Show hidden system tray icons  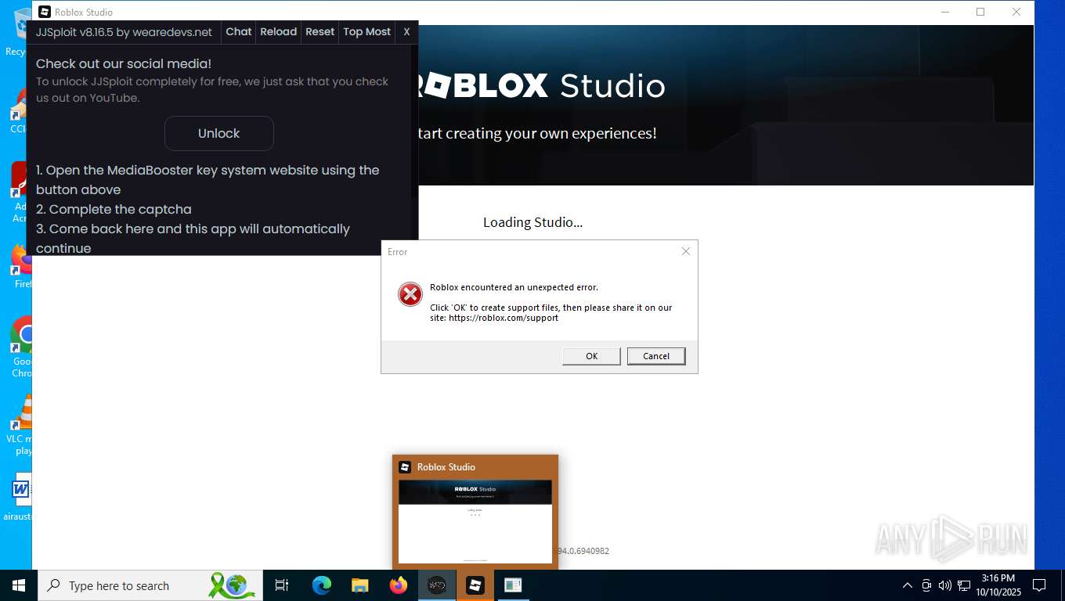pos(908,585)
